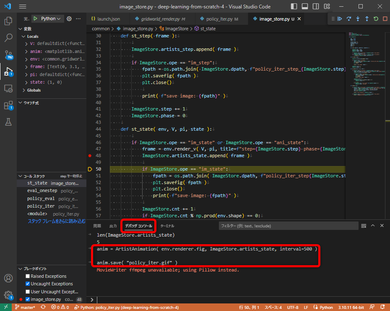Viewport: 390px width, 311px height.
Task: Maximize the panel with chevron up
Action: pyautogui.click(x=373, y=226)
